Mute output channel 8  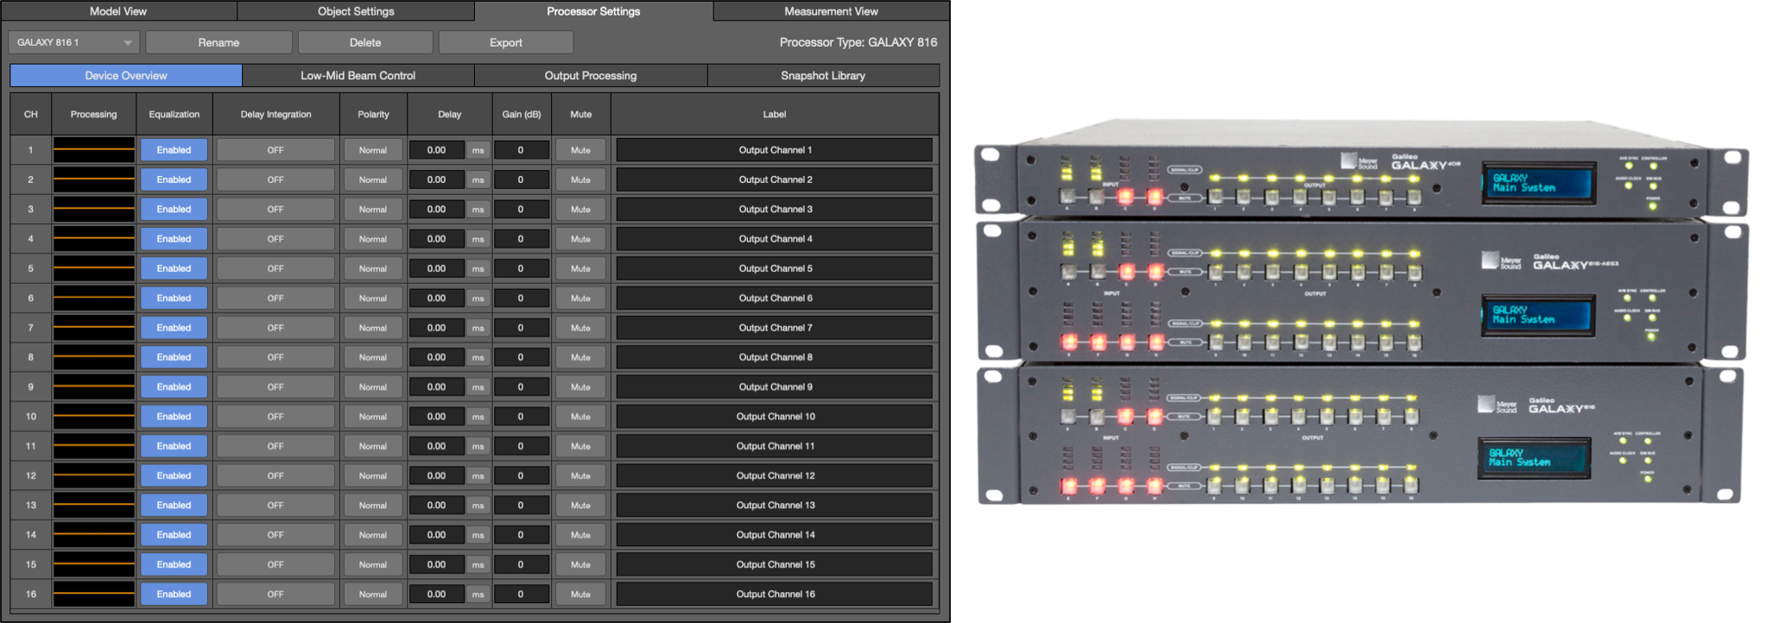[x=580, y=357]
